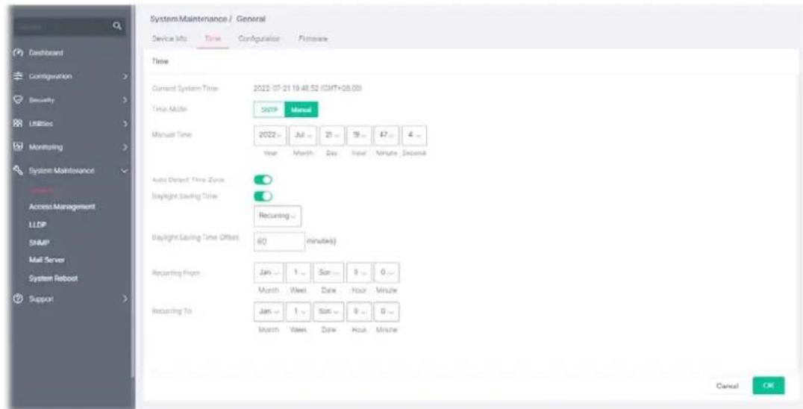Open Recurring To Hour dropdown

(x=359, y=312)
